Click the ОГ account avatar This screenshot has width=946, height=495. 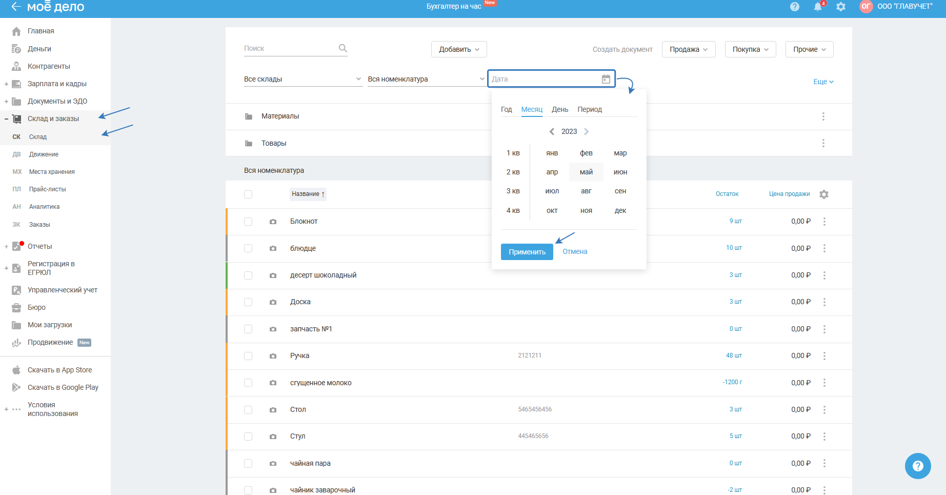pos(866,7)
